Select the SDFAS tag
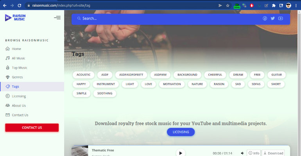This screenshot has width=301, height=156. (256, 84)
